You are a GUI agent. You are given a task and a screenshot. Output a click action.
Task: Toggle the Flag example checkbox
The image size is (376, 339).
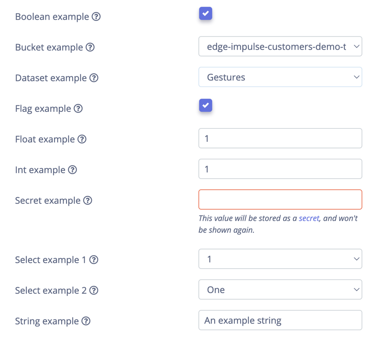click(x=206, y=105)
